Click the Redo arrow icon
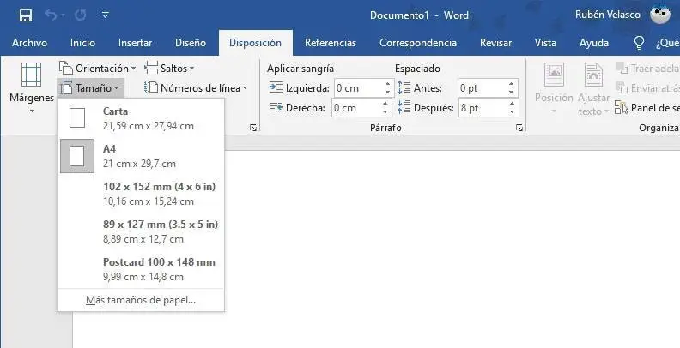The image size is (680, 348). pos(81,15)
